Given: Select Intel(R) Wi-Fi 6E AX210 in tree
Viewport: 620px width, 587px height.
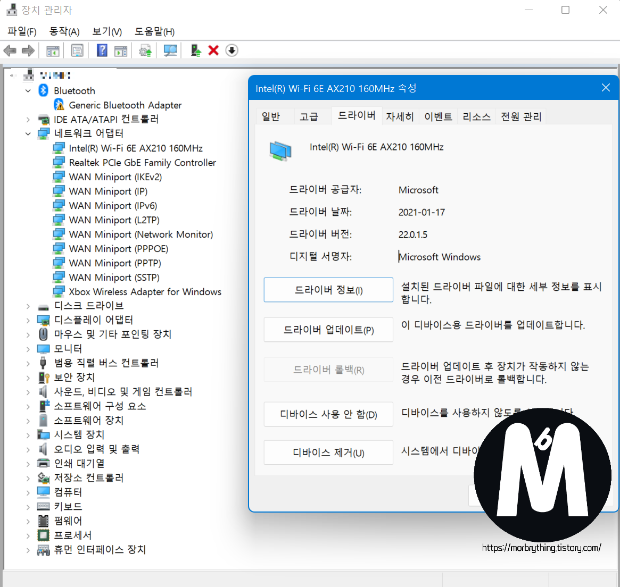Looking at the screenshot, I should click(x=136, y=148).
